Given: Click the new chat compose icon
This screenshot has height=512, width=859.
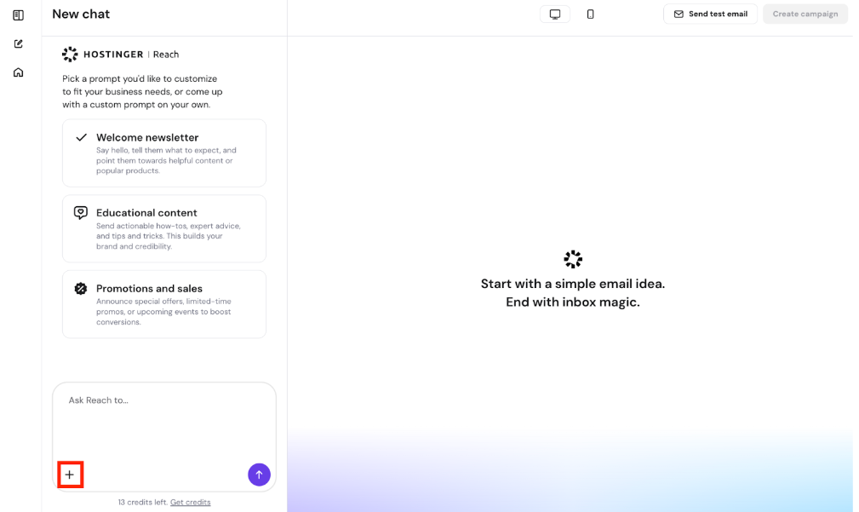Looking at the screenshot, I should tap(18, 43).
